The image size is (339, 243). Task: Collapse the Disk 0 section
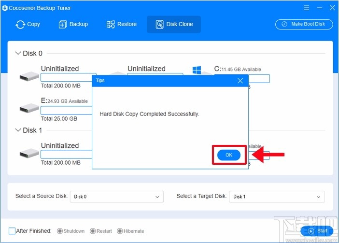point(18,53)
